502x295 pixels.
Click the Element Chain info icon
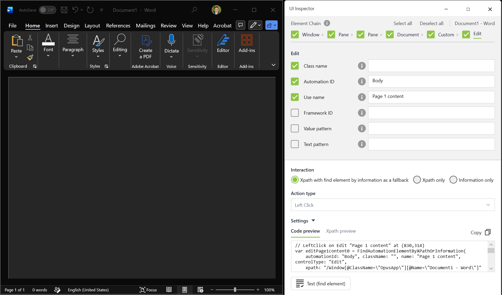327,23
